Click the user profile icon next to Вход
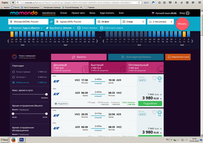This screenshot has width=203, height=143. coord(187,13)
